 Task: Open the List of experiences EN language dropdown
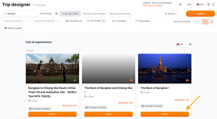pos(181,44)
